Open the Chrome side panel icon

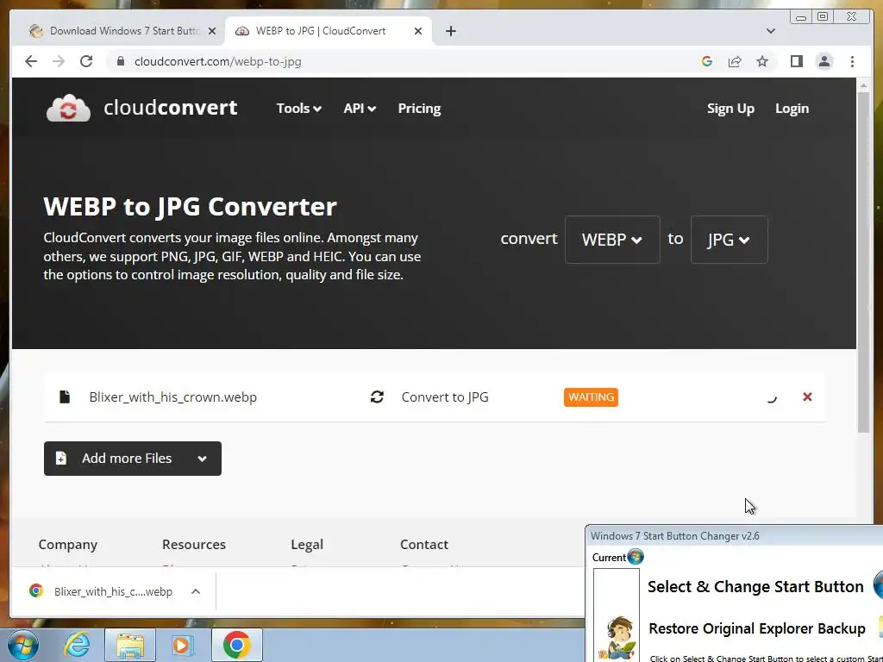coord(796,61)
